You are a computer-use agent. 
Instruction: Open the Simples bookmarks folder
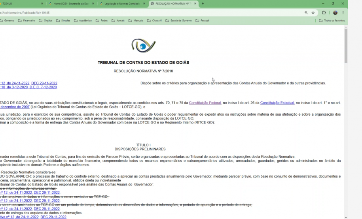point(63,21)
